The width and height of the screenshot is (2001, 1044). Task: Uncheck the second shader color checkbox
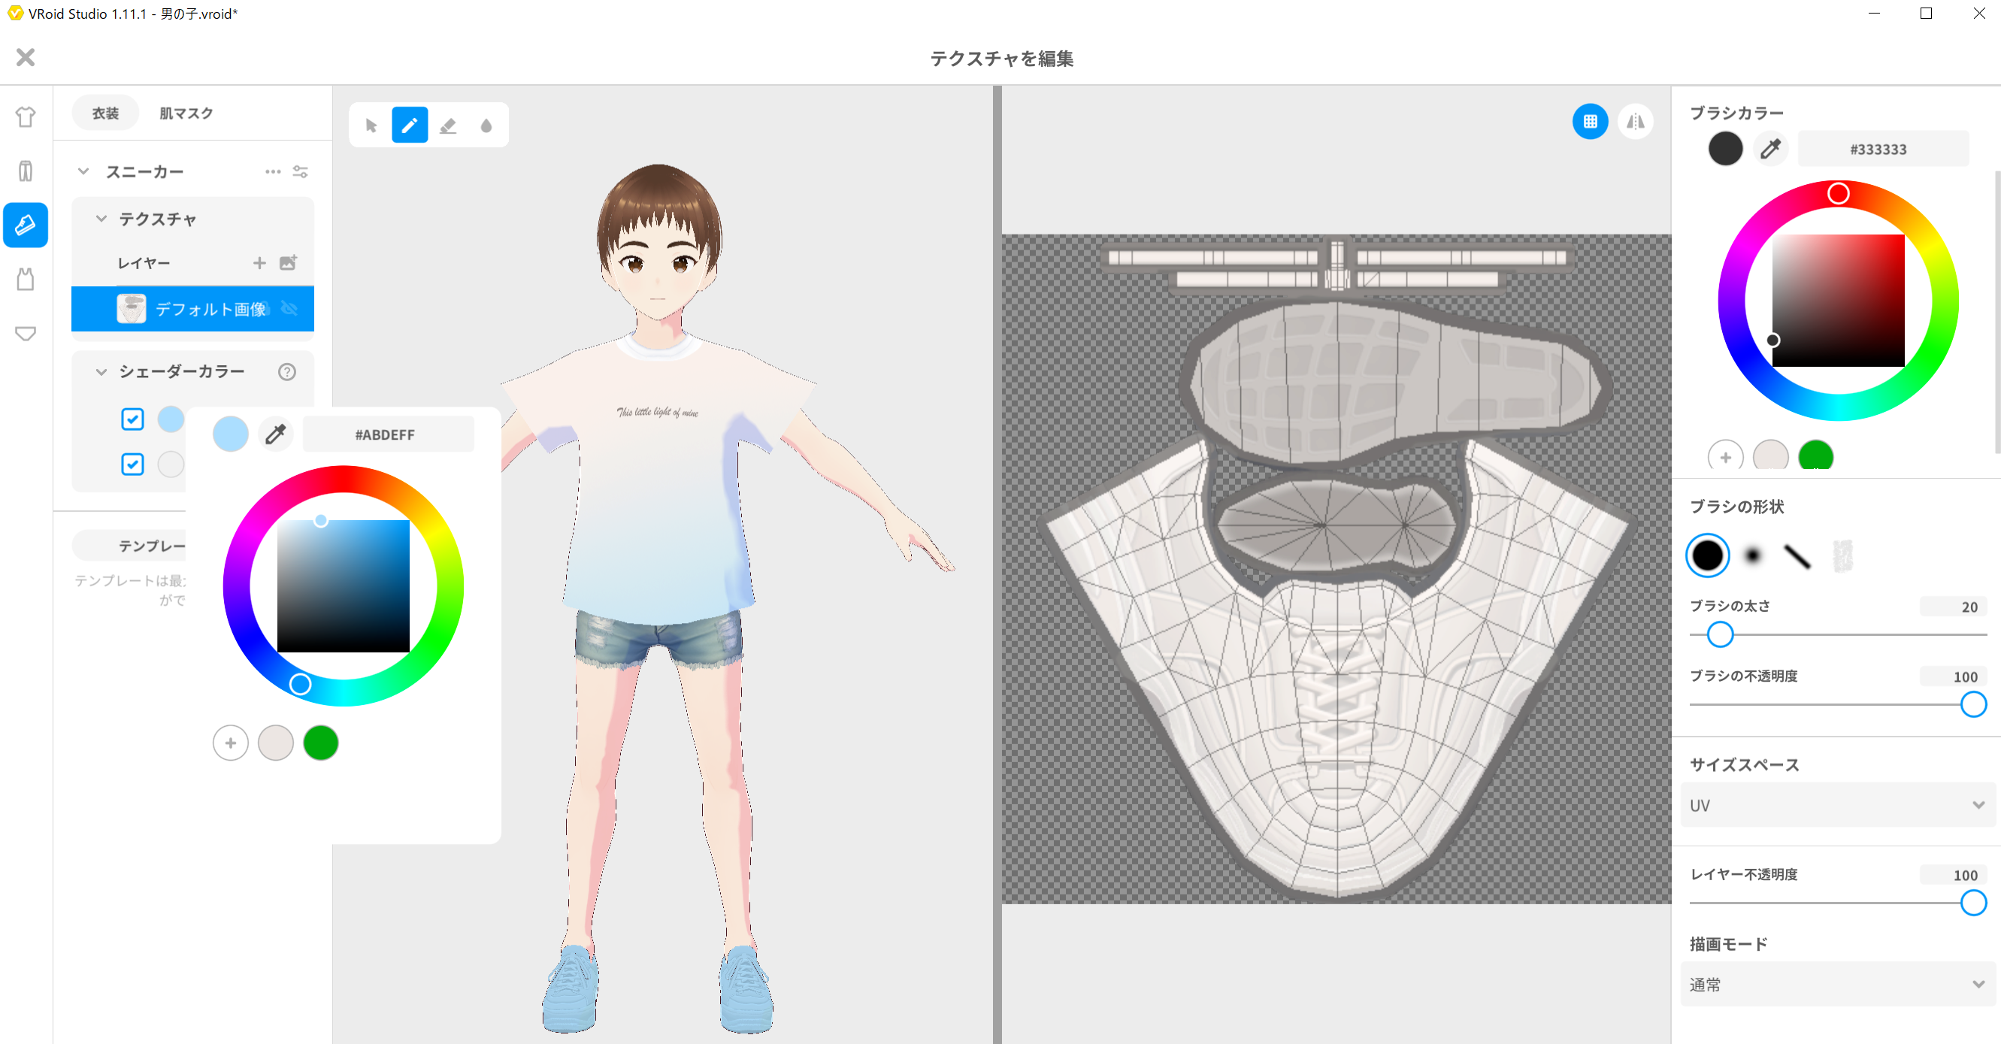point(132,465)
